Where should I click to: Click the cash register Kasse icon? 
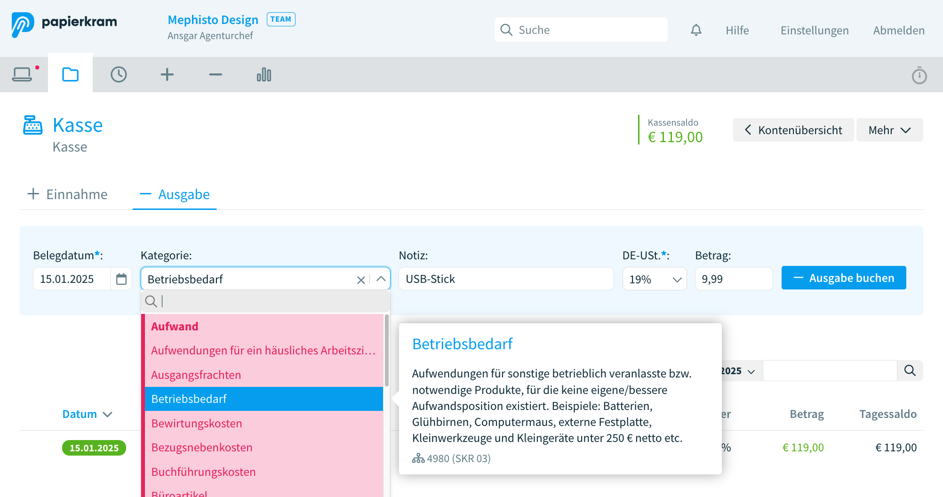click(33, 125)
